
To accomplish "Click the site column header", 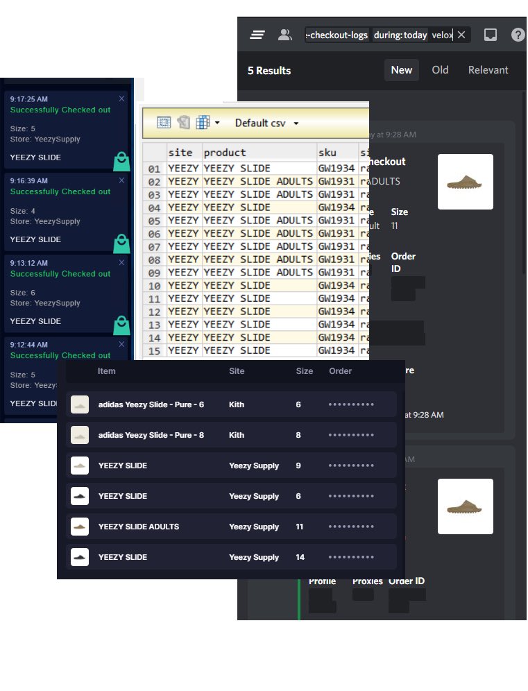I will tap(184, 153).
